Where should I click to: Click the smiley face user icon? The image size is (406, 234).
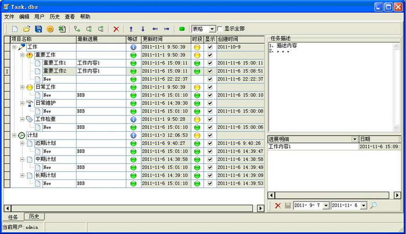coord(50,28)
